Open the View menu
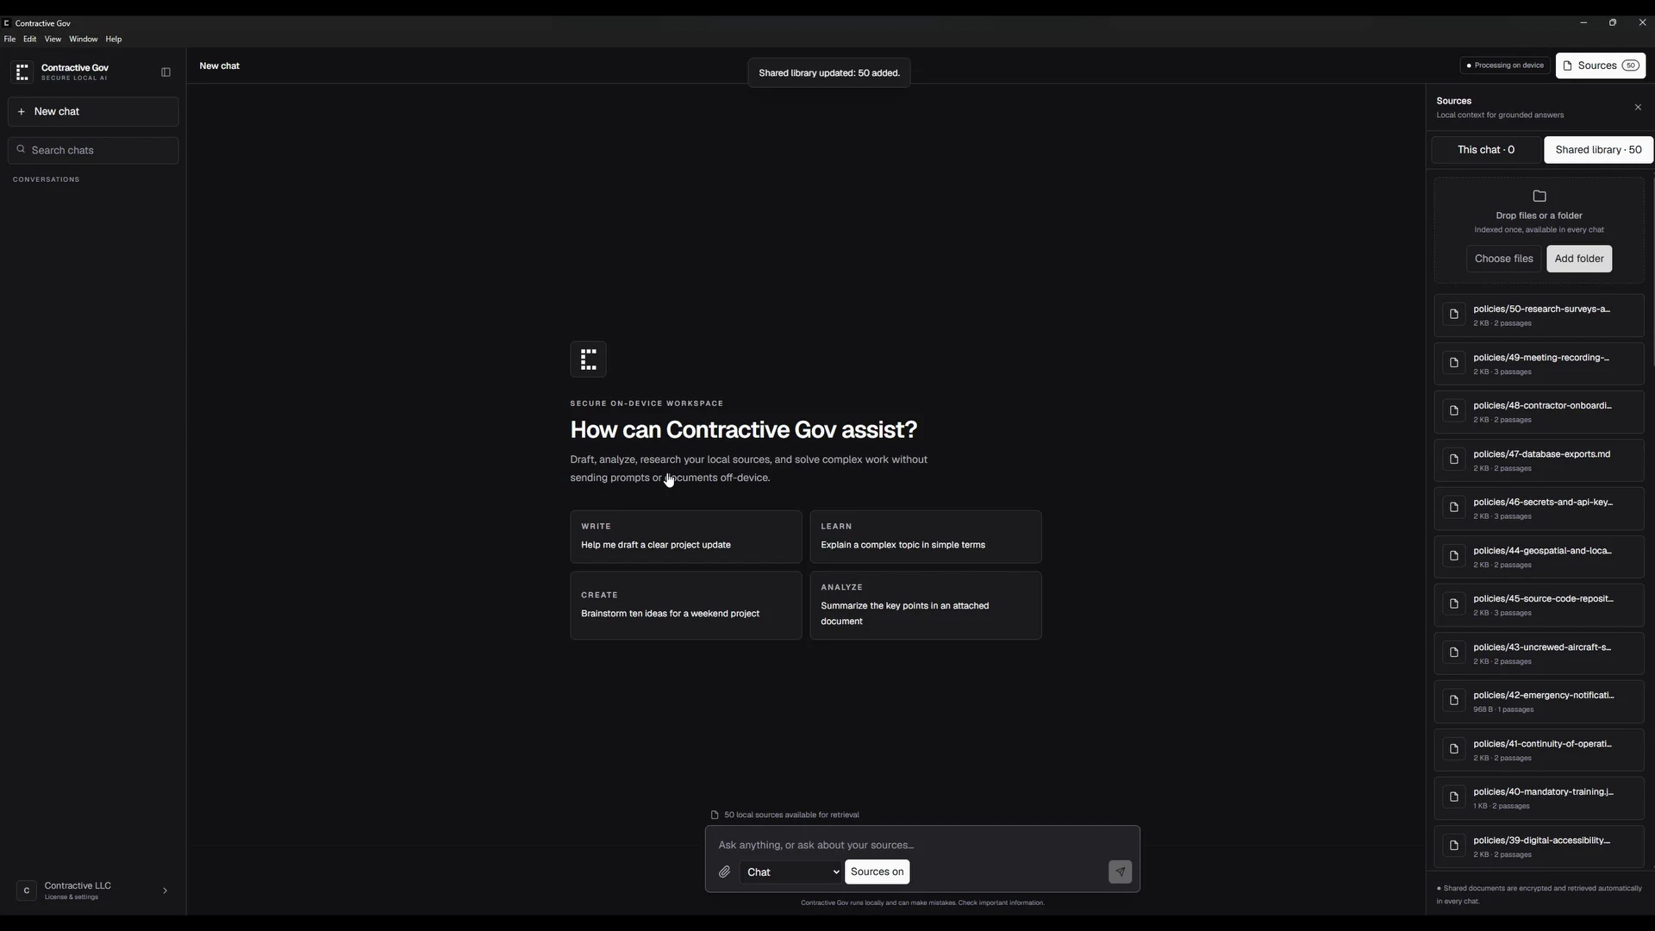The width and height of the screenshot is (1655, 931). click(53, 39)
